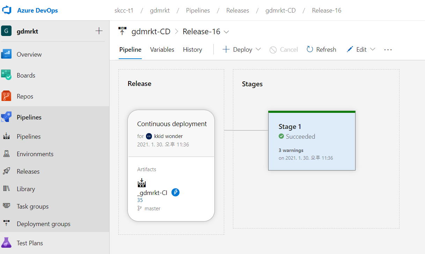Click the Repos sidebar icon

point(6,96)
